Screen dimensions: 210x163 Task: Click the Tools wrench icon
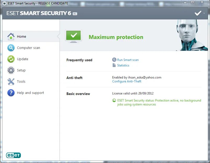point(11,82)
